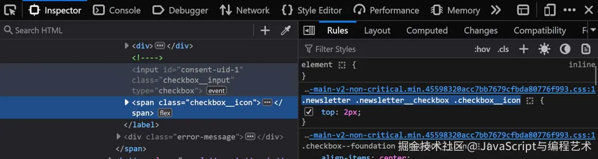The height and width of the screenshot is (159, 598).
Task: Select the closing label tag
Action: coord(141,125)
